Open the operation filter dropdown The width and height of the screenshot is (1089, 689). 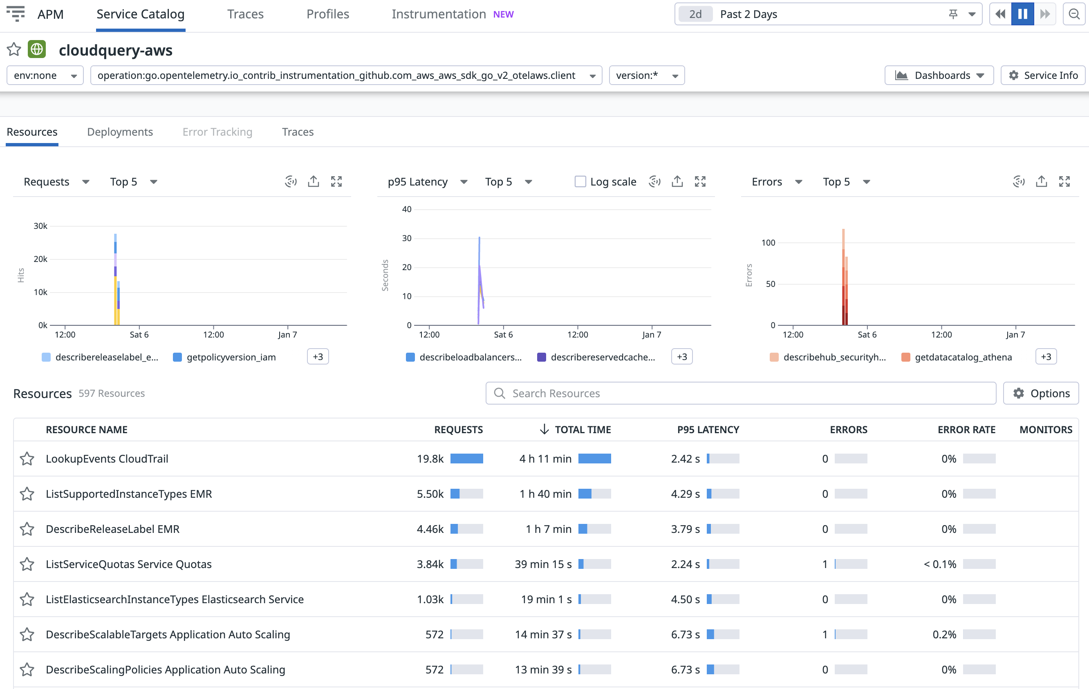click(x=346, y=75)
